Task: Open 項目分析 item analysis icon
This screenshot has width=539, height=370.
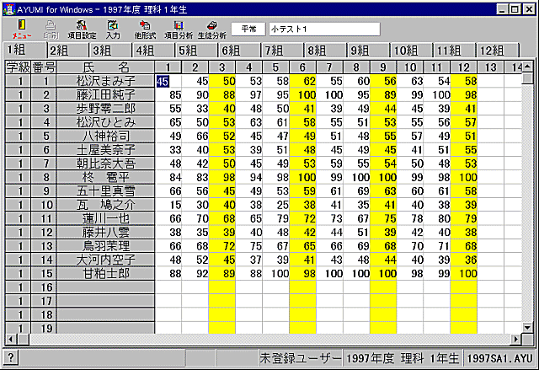Action: [x=178, y=29]
